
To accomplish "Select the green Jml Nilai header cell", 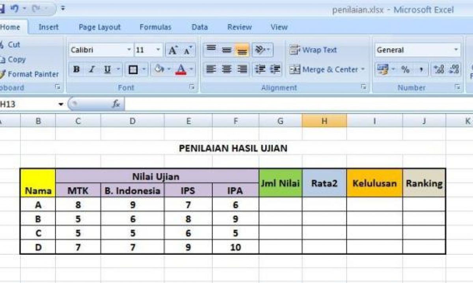I will point(281,183).
